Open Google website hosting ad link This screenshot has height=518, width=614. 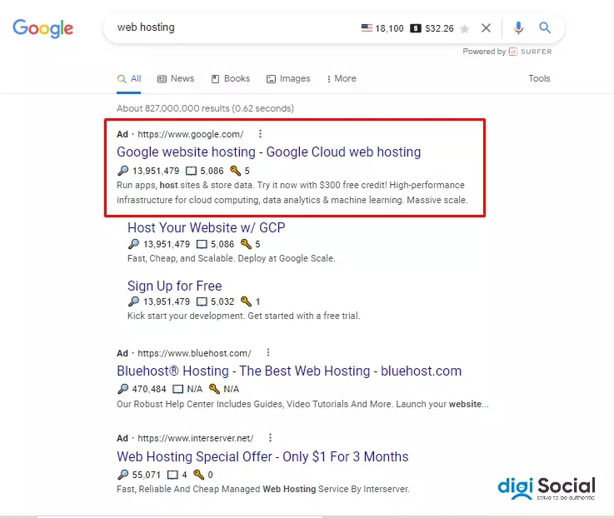268,152
